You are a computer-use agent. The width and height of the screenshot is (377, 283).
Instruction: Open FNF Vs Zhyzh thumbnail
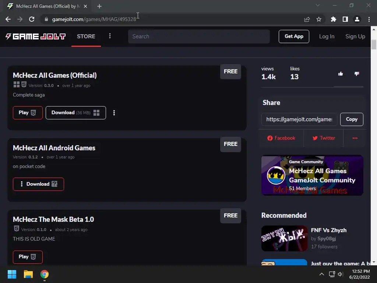[x=284, y=238]
